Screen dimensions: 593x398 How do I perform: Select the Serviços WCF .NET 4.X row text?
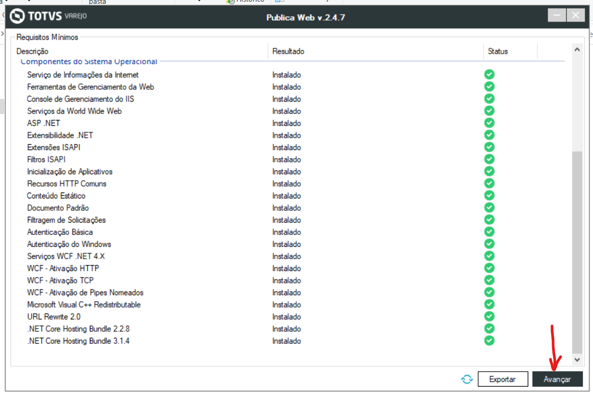[x=66, y=256]
